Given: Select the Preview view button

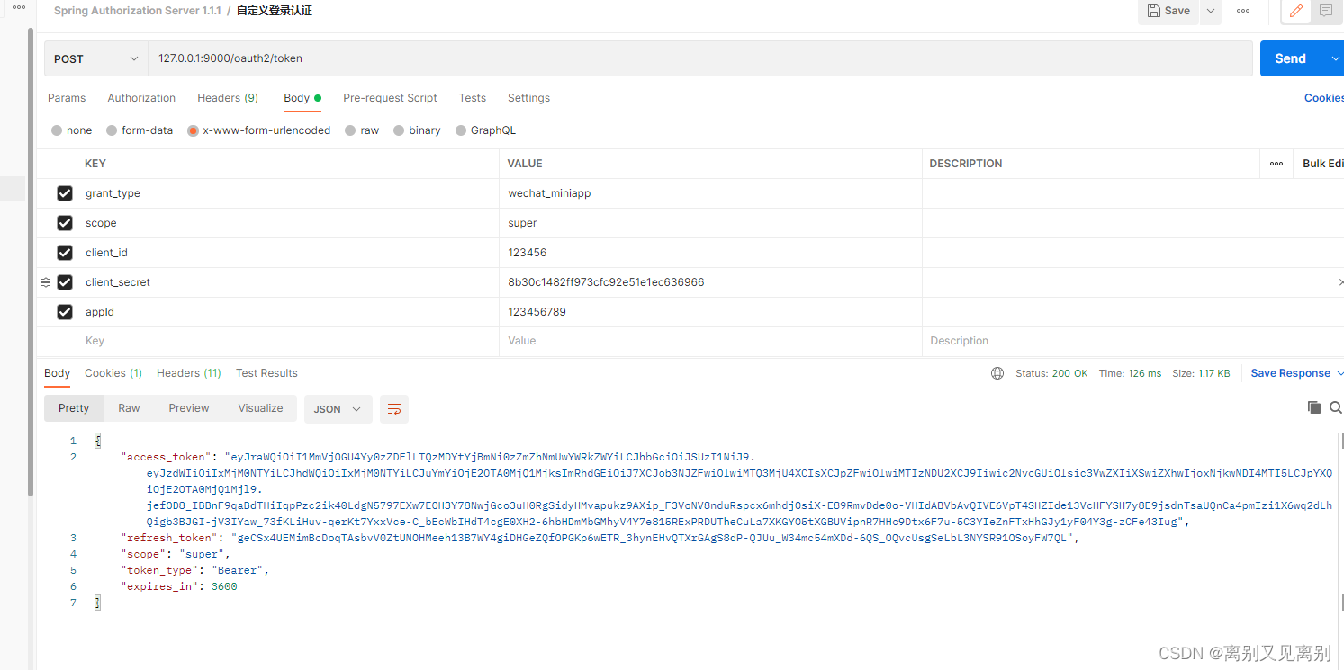Looking at the screenshot, I should 189,408.
